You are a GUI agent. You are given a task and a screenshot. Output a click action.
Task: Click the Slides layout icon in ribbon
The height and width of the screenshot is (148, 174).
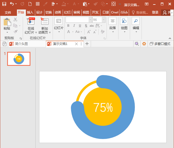(x=58, y=21)
